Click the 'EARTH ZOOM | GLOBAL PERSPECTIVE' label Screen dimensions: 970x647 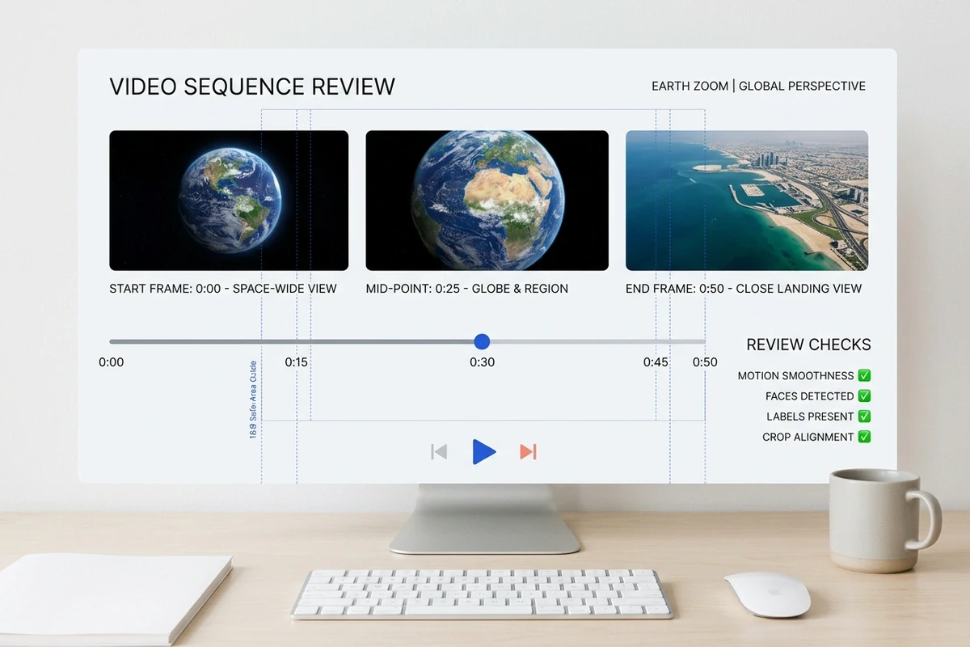[x=758, y=86]
